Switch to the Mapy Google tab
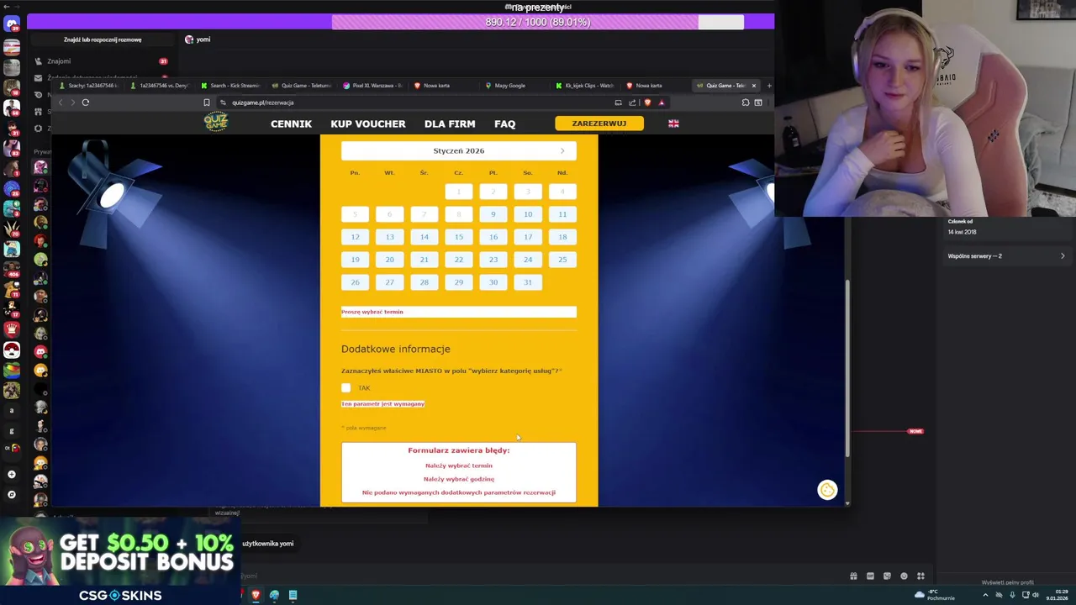 515,86
